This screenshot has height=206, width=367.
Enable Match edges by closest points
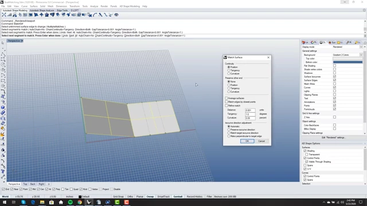[227, 102]
